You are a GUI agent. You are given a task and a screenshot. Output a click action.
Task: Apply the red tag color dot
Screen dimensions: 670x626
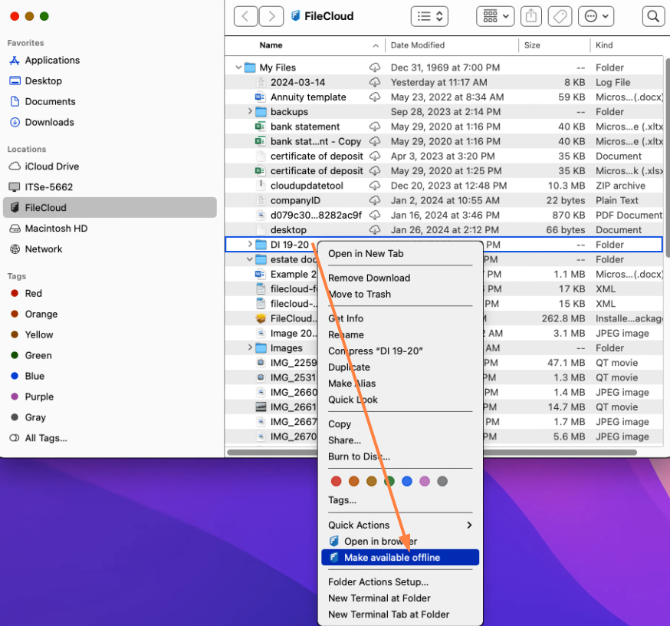[336, 482]
